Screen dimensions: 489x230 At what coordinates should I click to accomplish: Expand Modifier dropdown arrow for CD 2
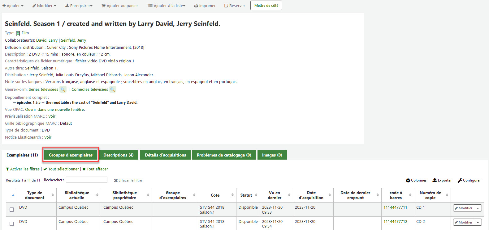(478, 222)
